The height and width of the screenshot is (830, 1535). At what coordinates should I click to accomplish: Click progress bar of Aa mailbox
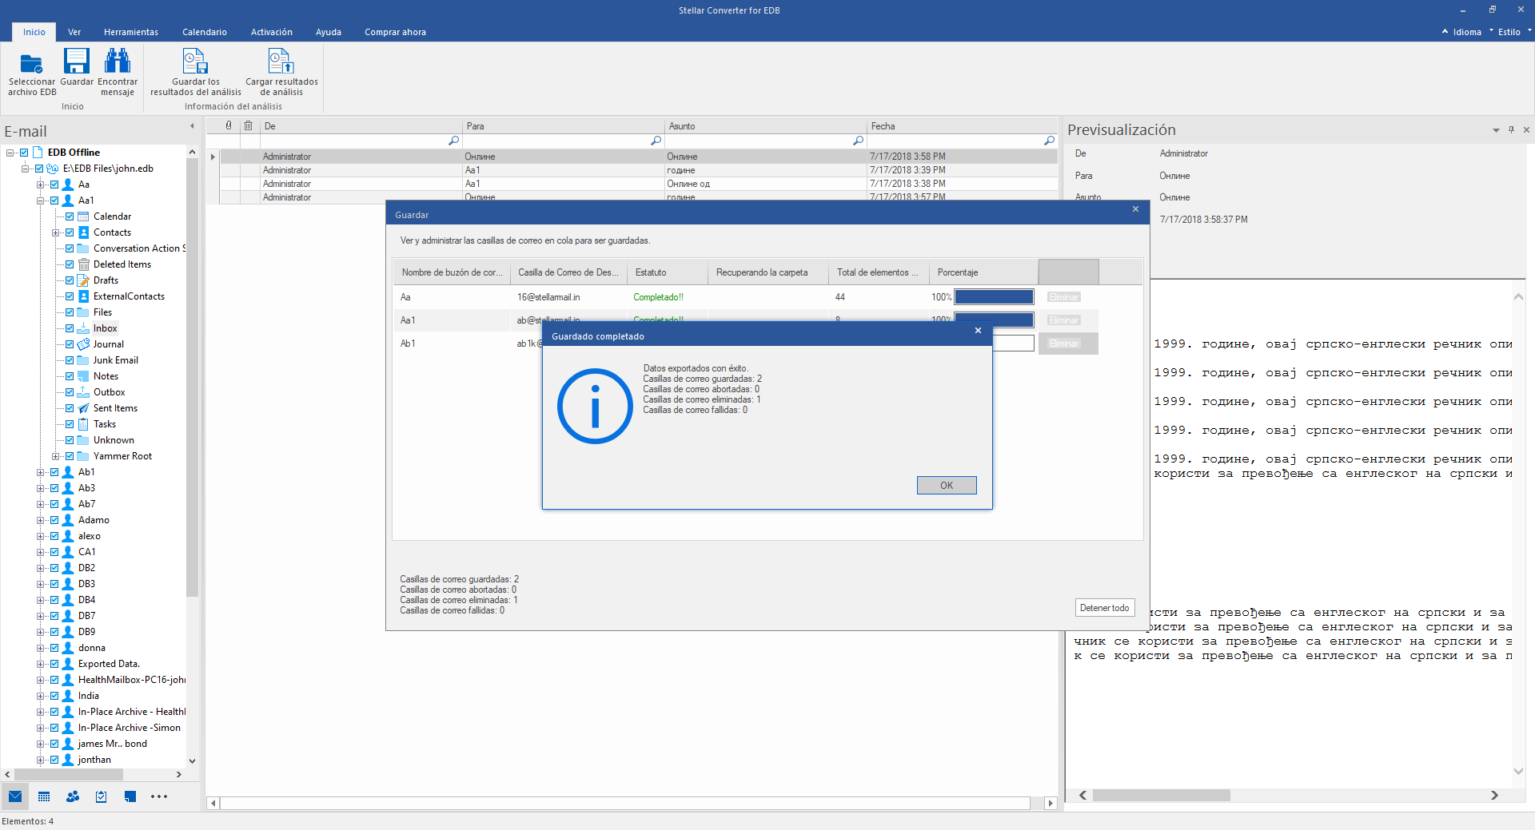(x=994, y=297)
